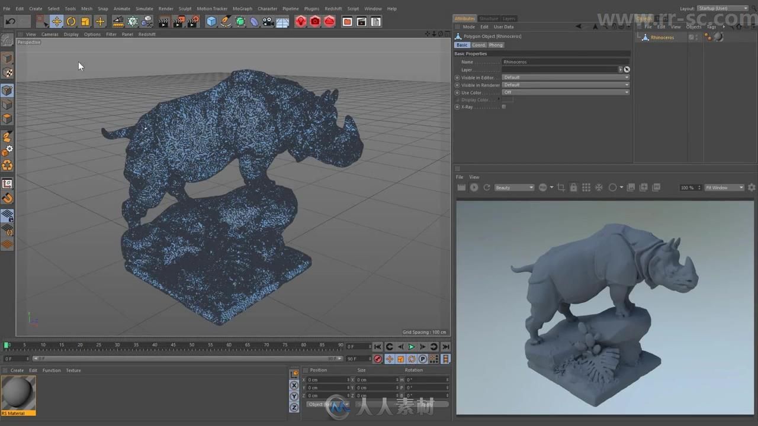Go to end of animation
Viewport: 758px width, 426px height.
pos(445,347)
